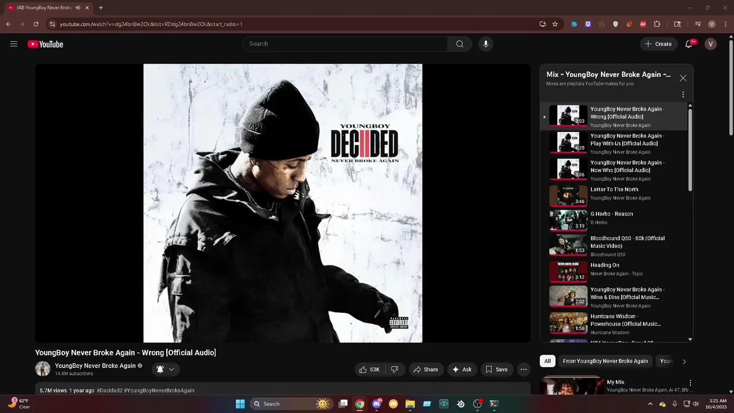Open weather widget showing 62°F

19,404
